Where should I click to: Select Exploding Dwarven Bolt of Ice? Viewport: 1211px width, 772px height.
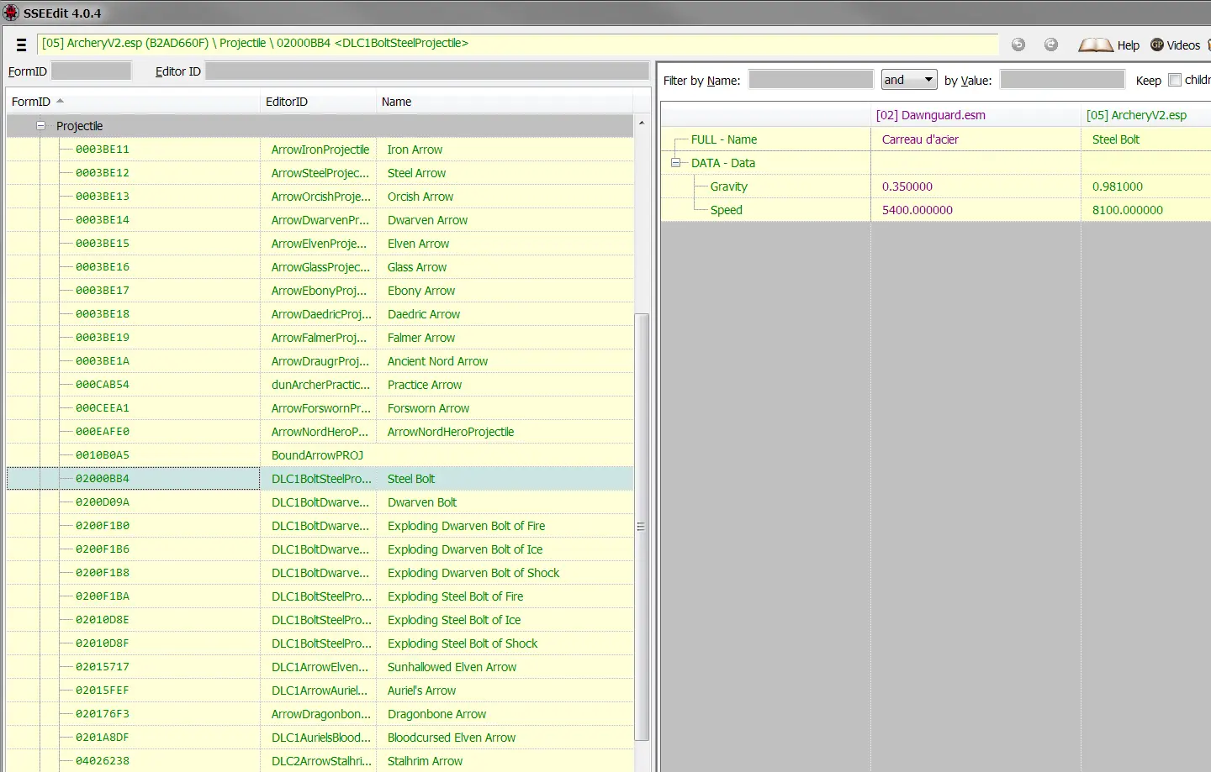[320, 549]
